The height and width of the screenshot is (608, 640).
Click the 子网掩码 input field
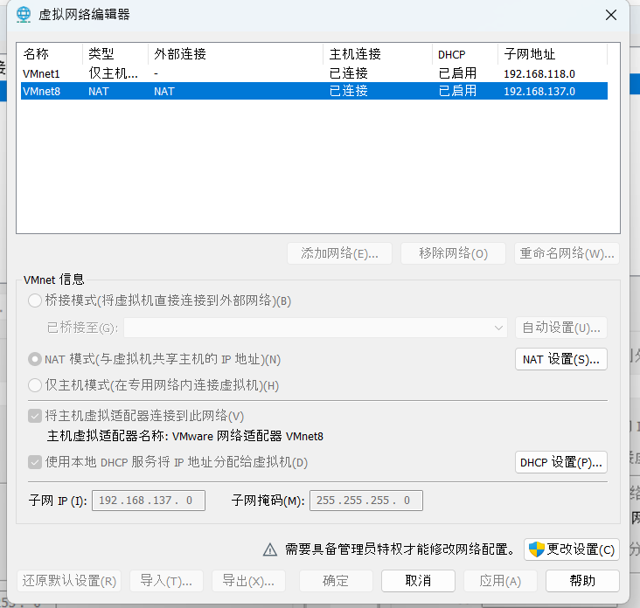(366, 501)
